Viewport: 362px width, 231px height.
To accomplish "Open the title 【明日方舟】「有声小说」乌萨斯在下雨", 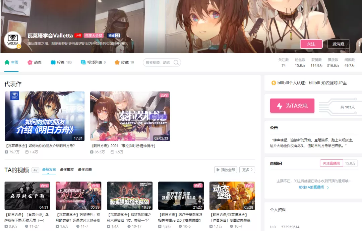I will tap(27, 217).
